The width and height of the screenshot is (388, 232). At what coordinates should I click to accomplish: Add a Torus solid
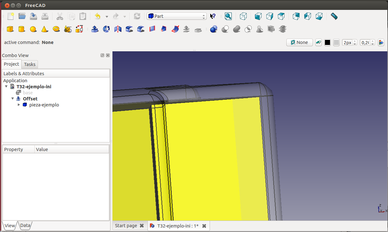56,29
